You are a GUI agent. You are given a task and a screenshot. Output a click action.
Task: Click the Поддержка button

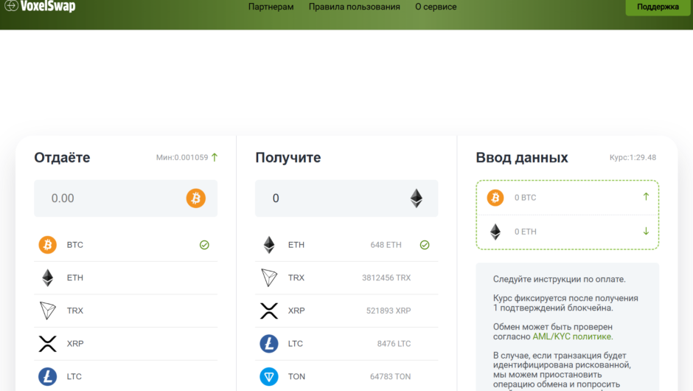point(658,7)
